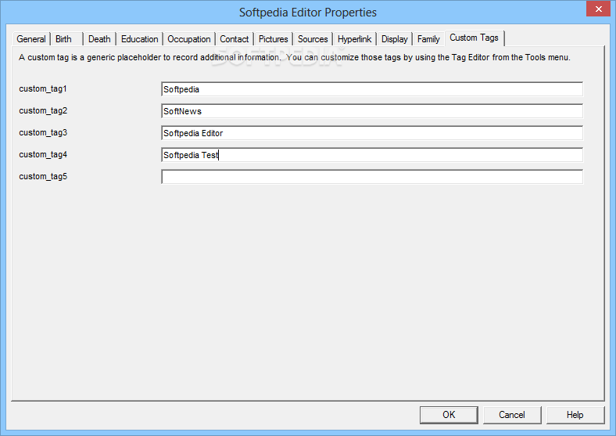Viewport: 616px width, 436px height.
Task: Click the custom_tag4 label
Action: pyautogui.click(x=43, y=155)
